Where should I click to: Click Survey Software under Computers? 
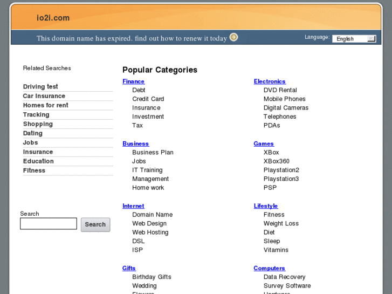tap(287, 286)
